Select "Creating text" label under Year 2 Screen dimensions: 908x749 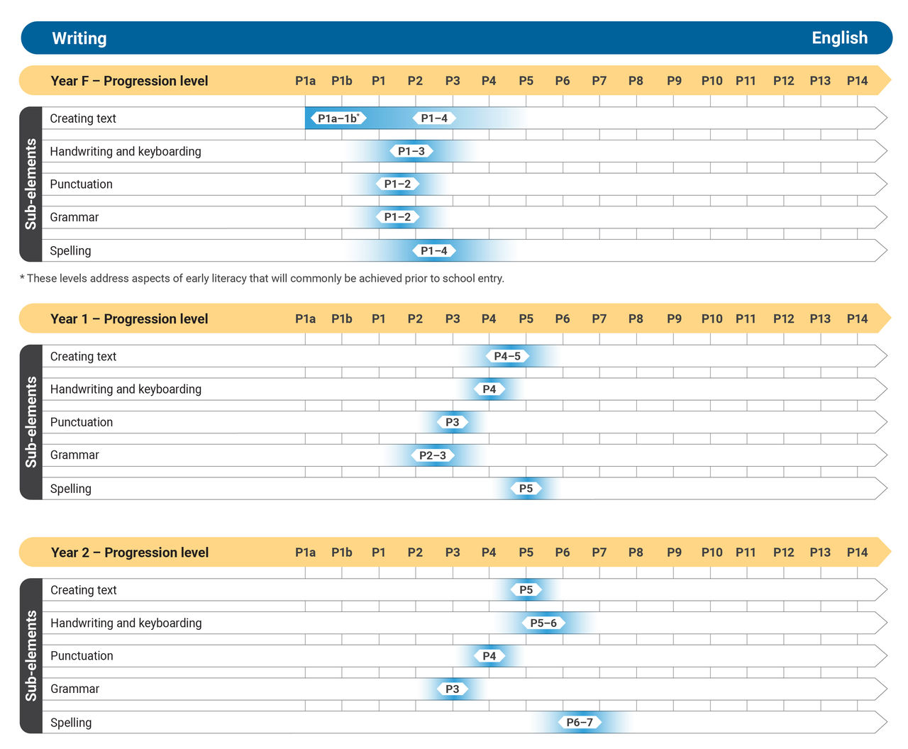click(x=83, y=589)
